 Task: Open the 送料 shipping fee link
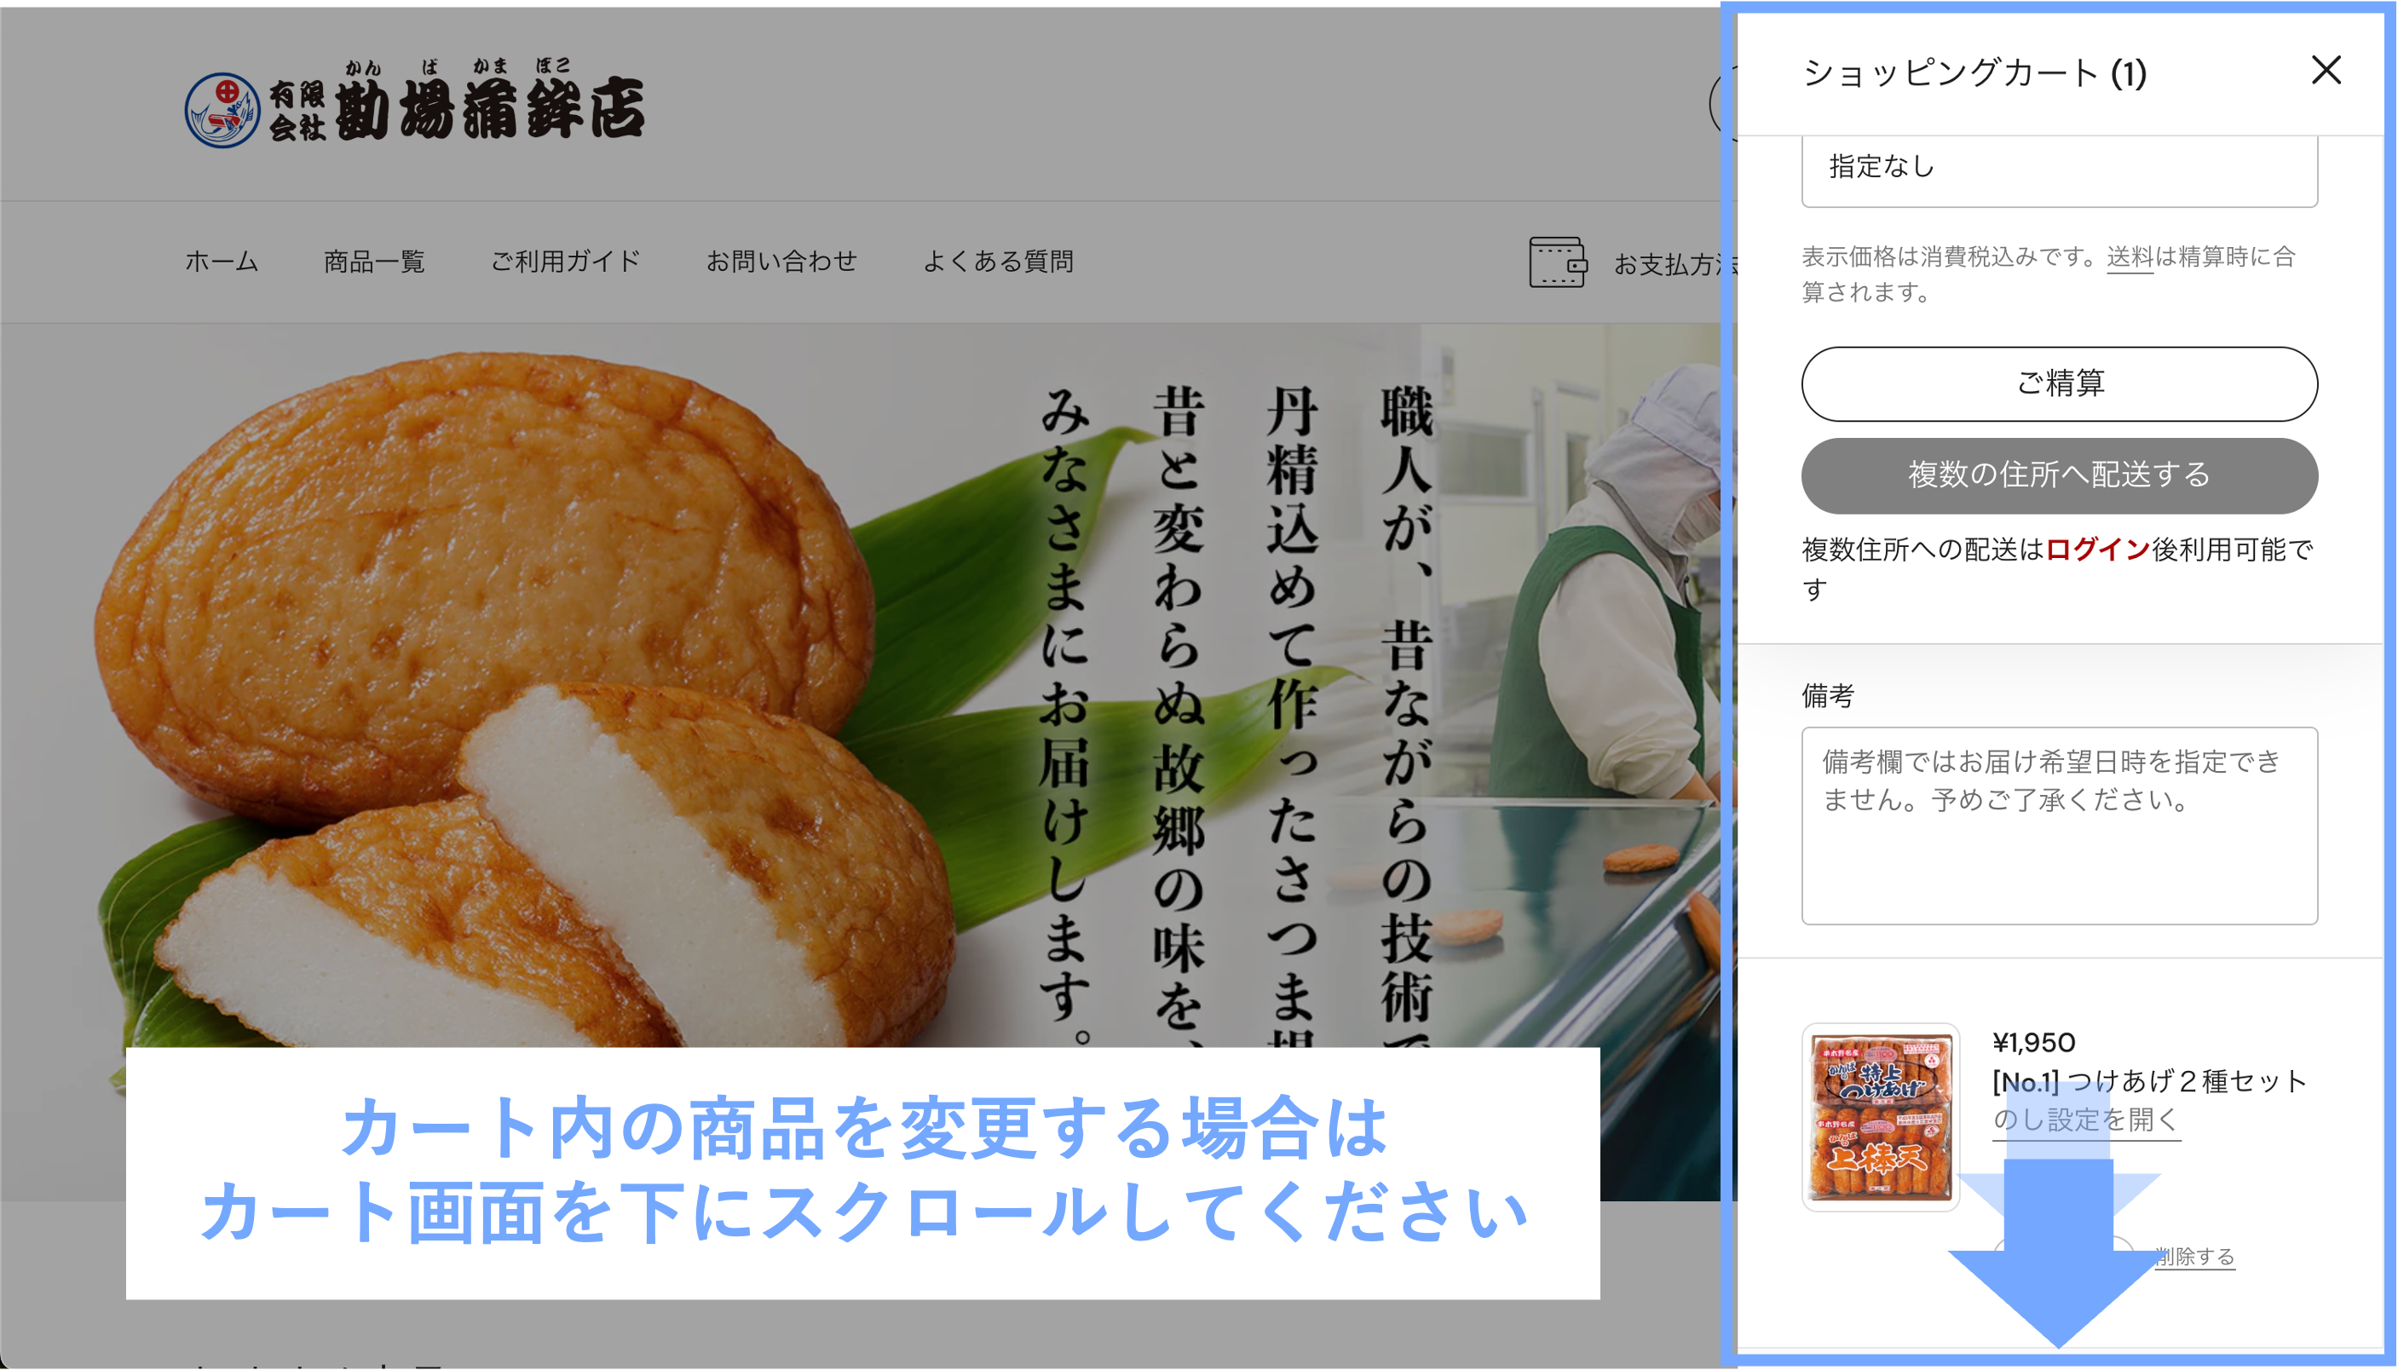pyautogui.click(x=2129, y=257)
